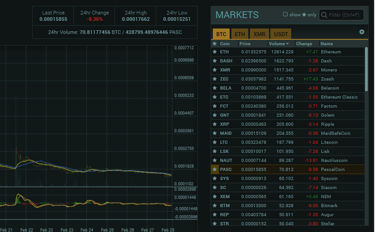Screen dimensions: 375x232
Task: Sort by star column header
Action: click(215, 43)
